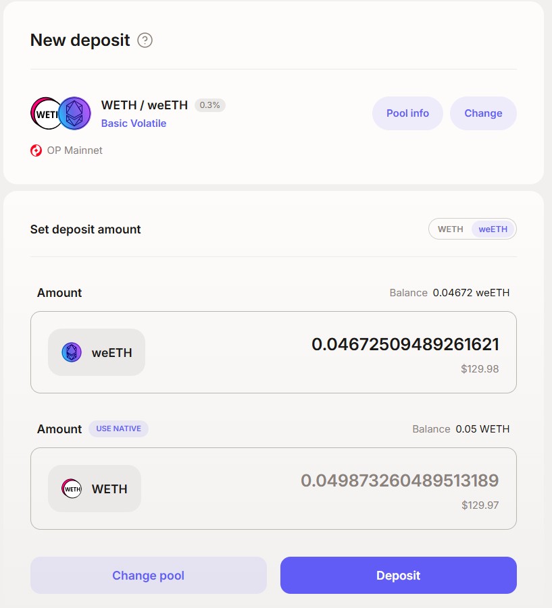The width and height of the screenshot is (552, 608).
Task: Open Pool info
Action: click(407, 113)
